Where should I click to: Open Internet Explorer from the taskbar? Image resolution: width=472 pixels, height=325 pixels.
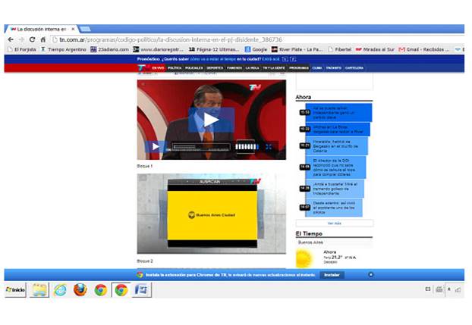coord(60,290)
